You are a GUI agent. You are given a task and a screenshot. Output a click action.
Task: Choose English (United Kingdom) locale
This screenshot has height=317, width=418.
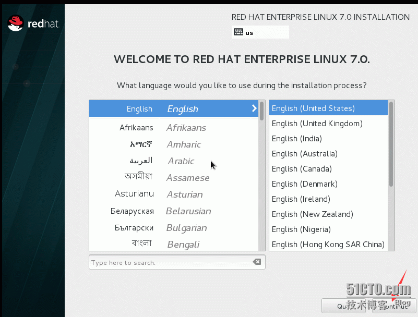coord(328,124)
